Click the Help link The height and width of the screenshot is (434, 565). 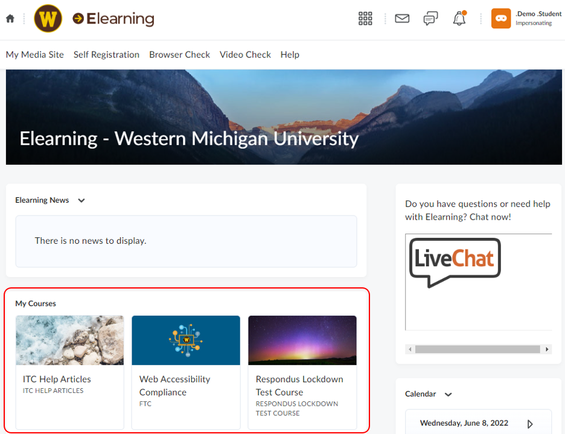point(290,54)
